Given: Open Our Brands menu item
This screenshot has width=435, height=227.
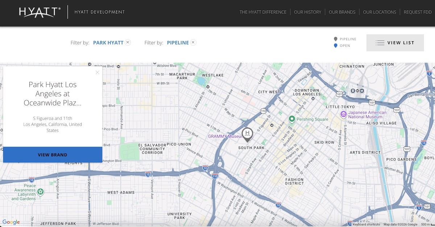Looking at the screenshot, I should (342, 12).
